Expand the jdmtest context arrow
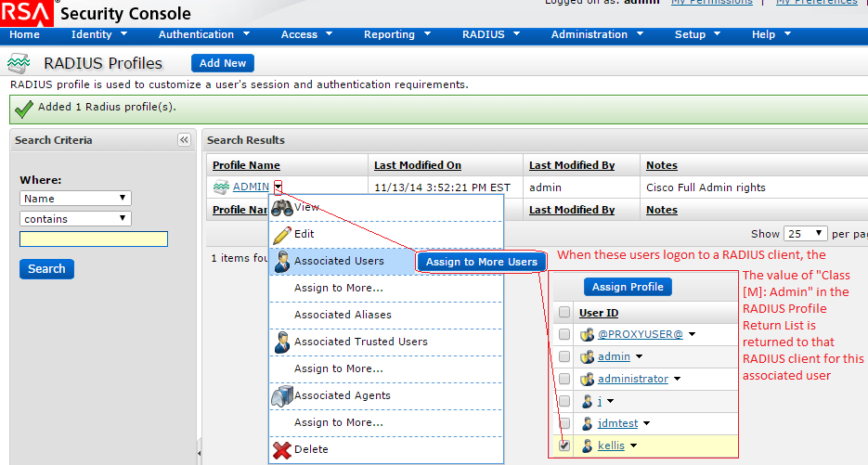Image resolution: width=868 pixels, height=465 pixels. pos(646,423)
